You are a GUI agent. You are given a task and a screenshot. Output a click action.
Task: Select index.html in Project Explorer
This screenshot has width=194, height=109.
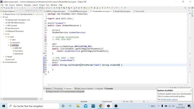[x=18, y=54]
